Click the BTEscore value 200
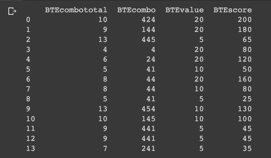 pos(245,20)
